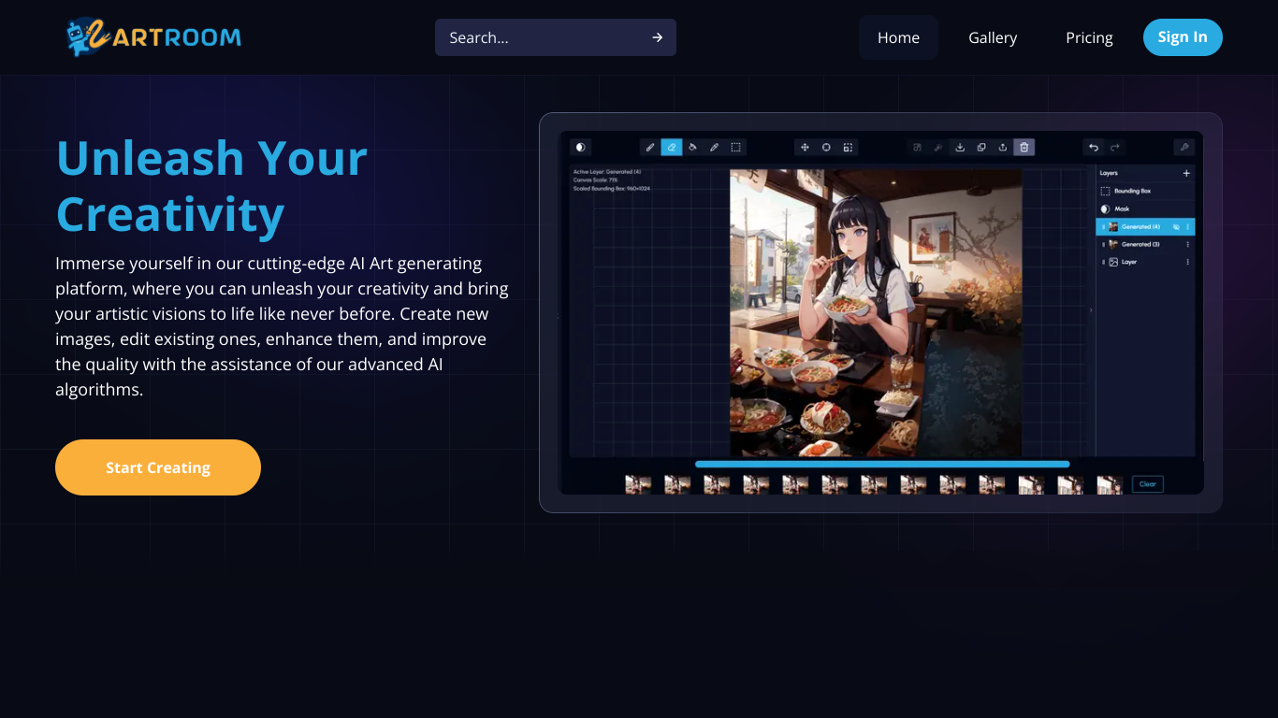Select the Bounding Box layer row

[1145, 191]
